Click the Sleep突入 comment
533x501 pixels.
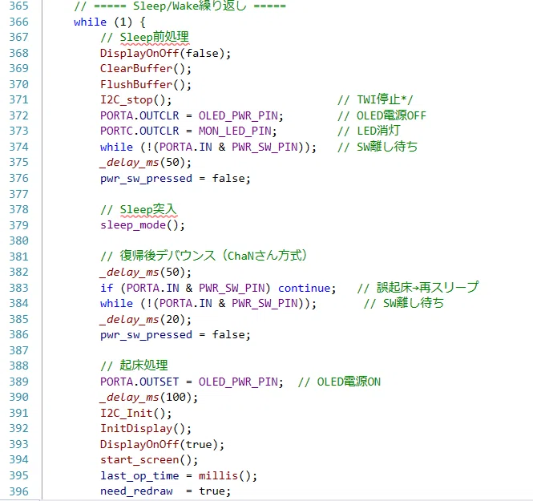pyautogui.click(x=139, y=210)
